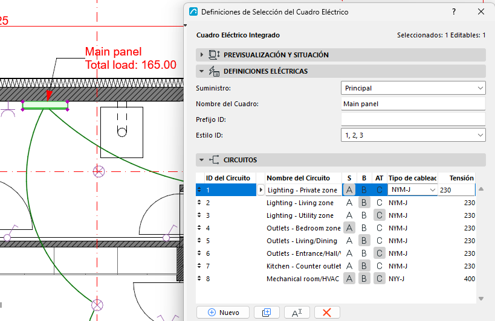Click reorder handle for circuit 2
The height and width of the screenshot is (321, 495).
(199, 202)
